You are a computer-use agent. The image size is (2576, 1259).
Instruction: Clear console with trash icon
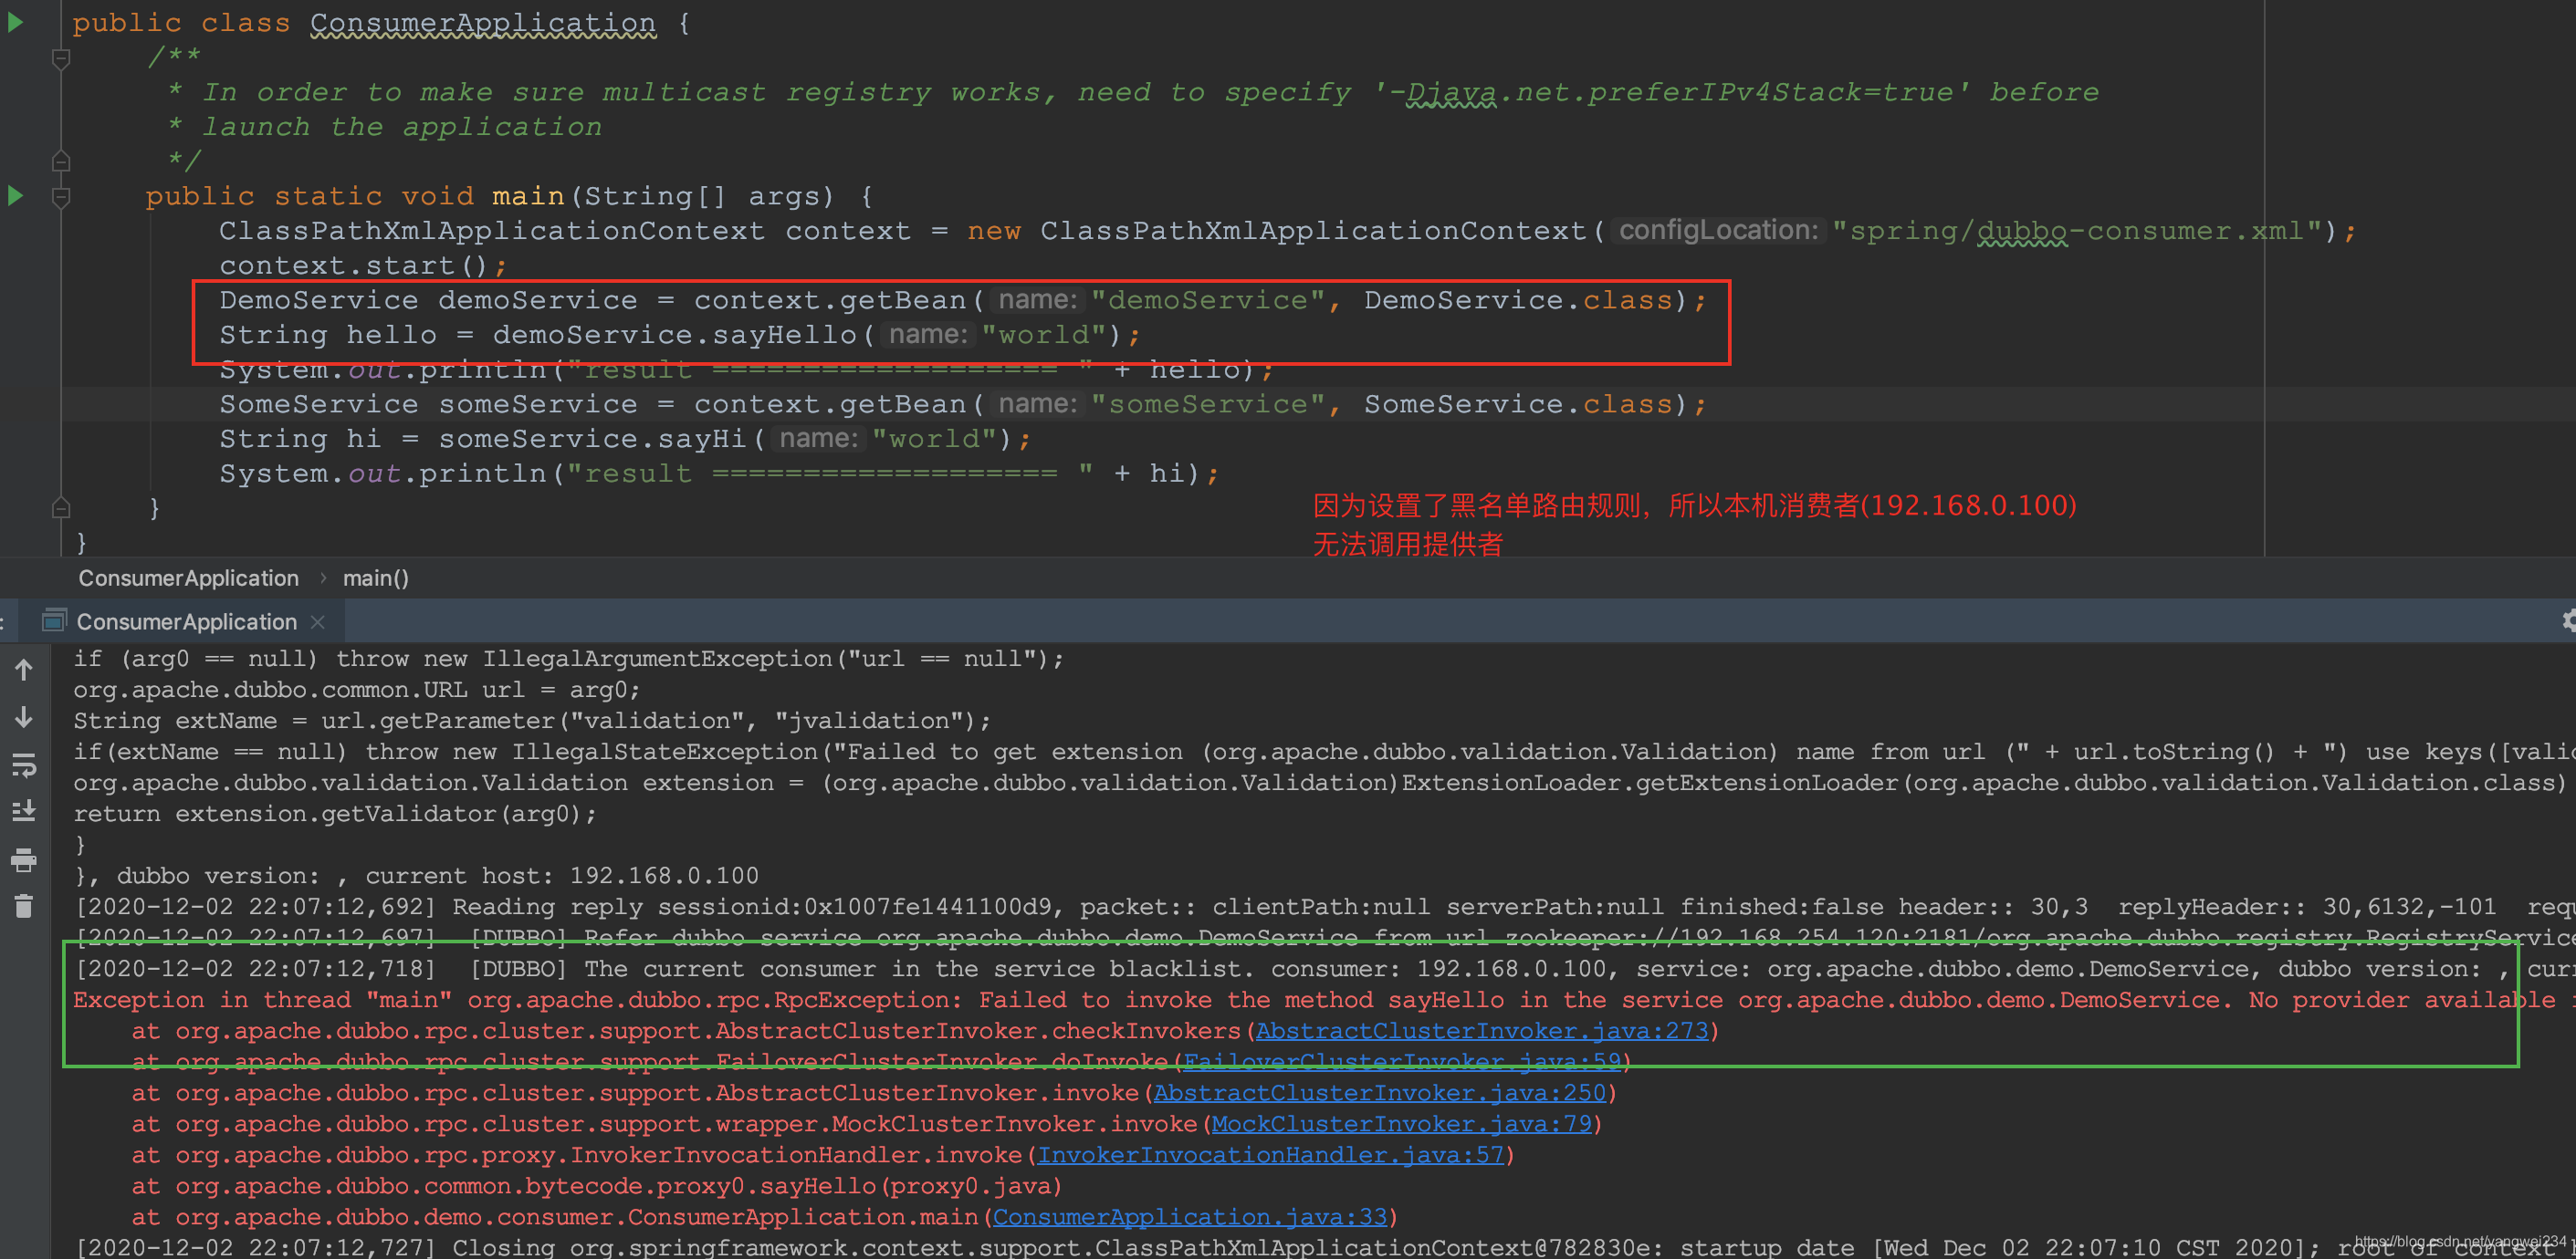[x=24, y=906]
